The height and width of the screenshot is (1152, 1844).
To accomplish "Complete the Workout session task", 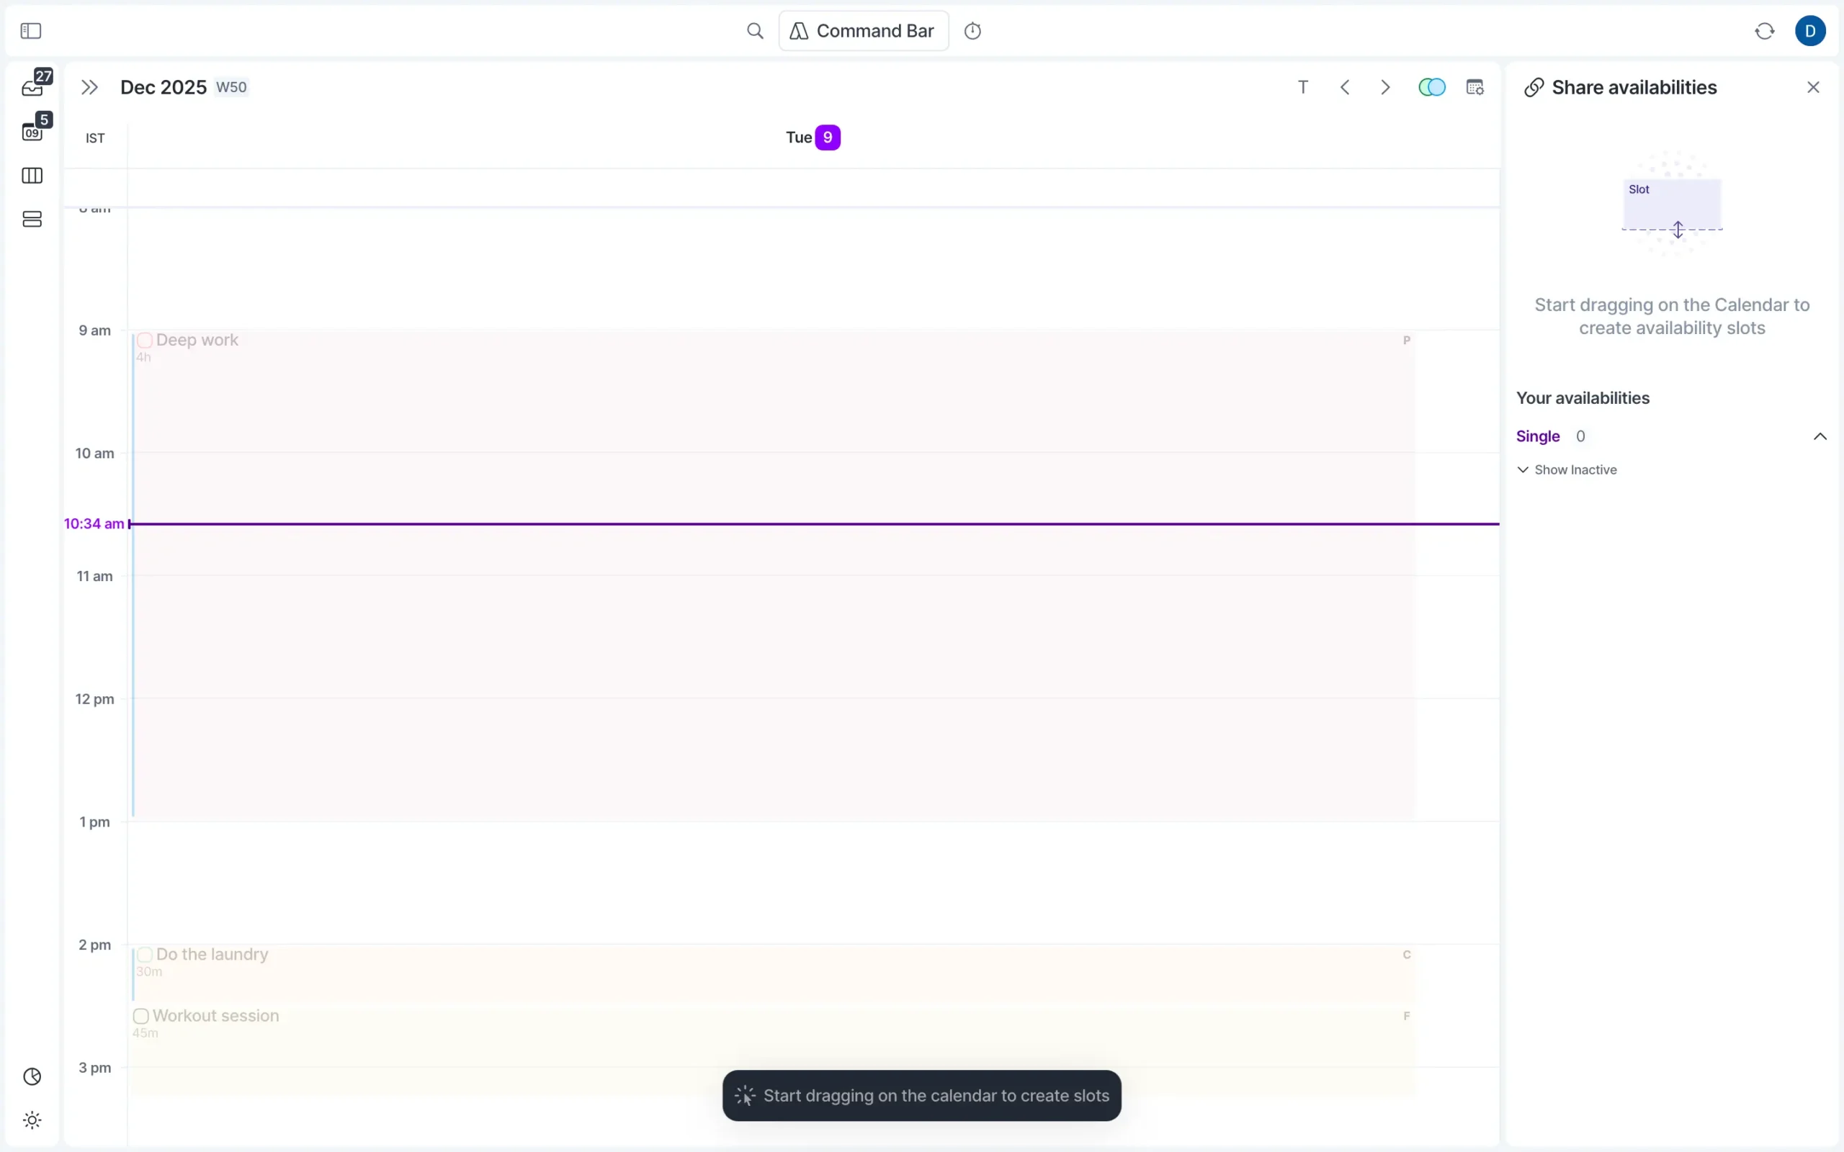I will tap(141, 1016).
